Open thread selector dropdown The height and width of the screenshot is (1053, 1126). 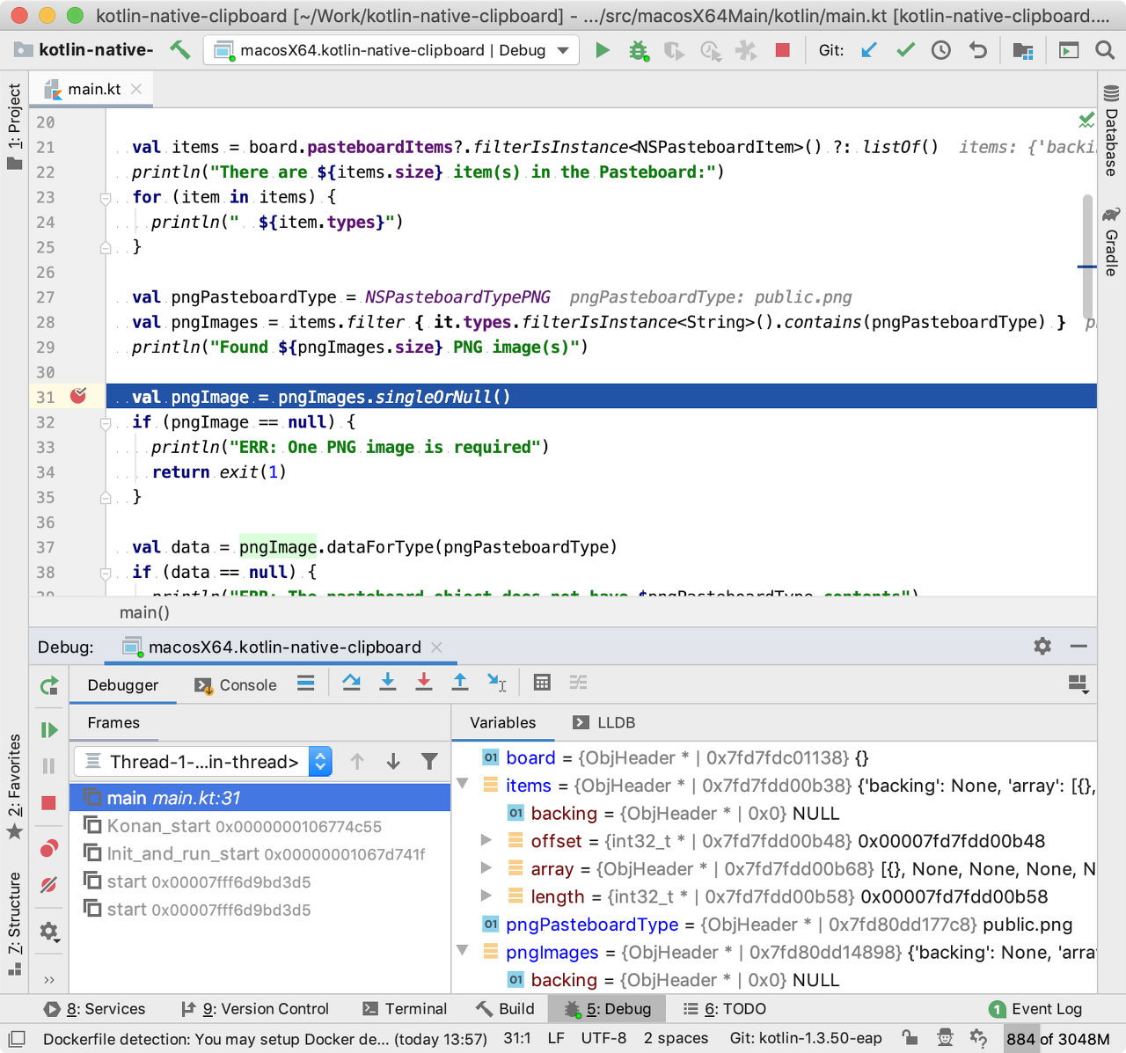[x=203, y=762]
